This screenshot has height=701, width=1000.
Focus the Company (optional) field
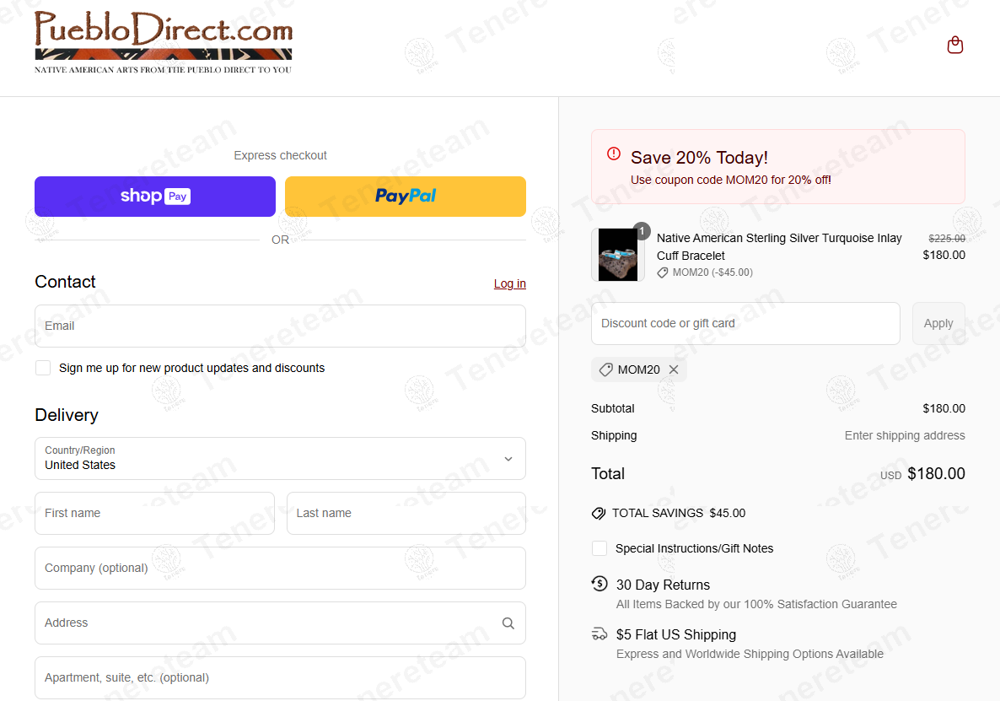280,569
